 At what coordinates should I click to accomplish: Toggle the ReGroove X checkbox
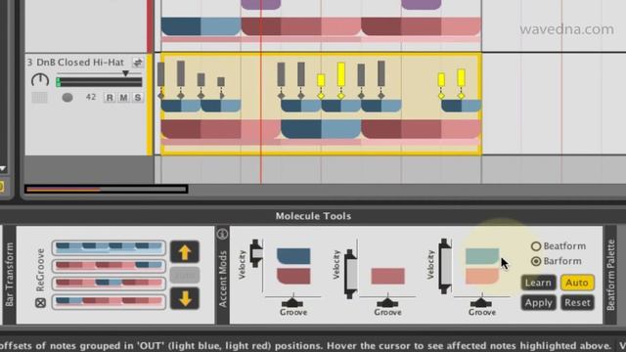[x=40, y=302]
